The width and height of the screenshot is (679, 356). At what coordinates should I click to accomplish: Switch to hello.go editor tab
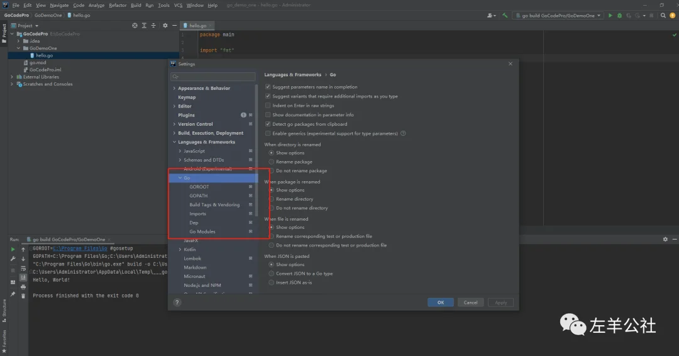197,26
